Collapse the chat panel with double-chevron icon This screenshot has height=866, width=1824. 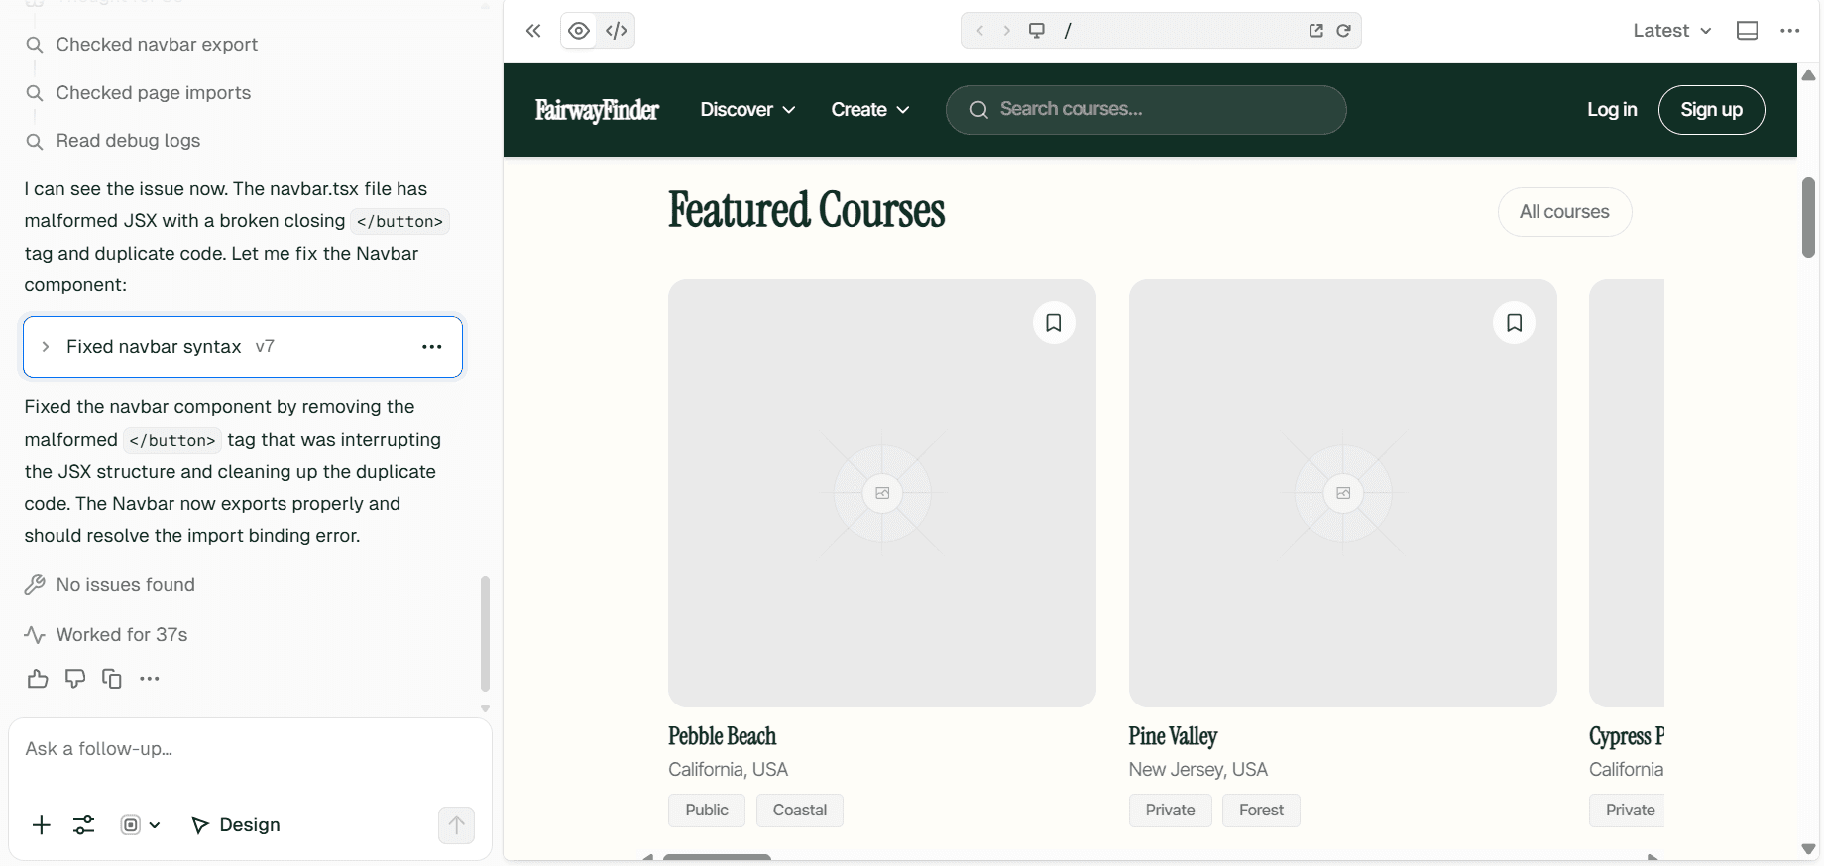click(x=533, y=31)
